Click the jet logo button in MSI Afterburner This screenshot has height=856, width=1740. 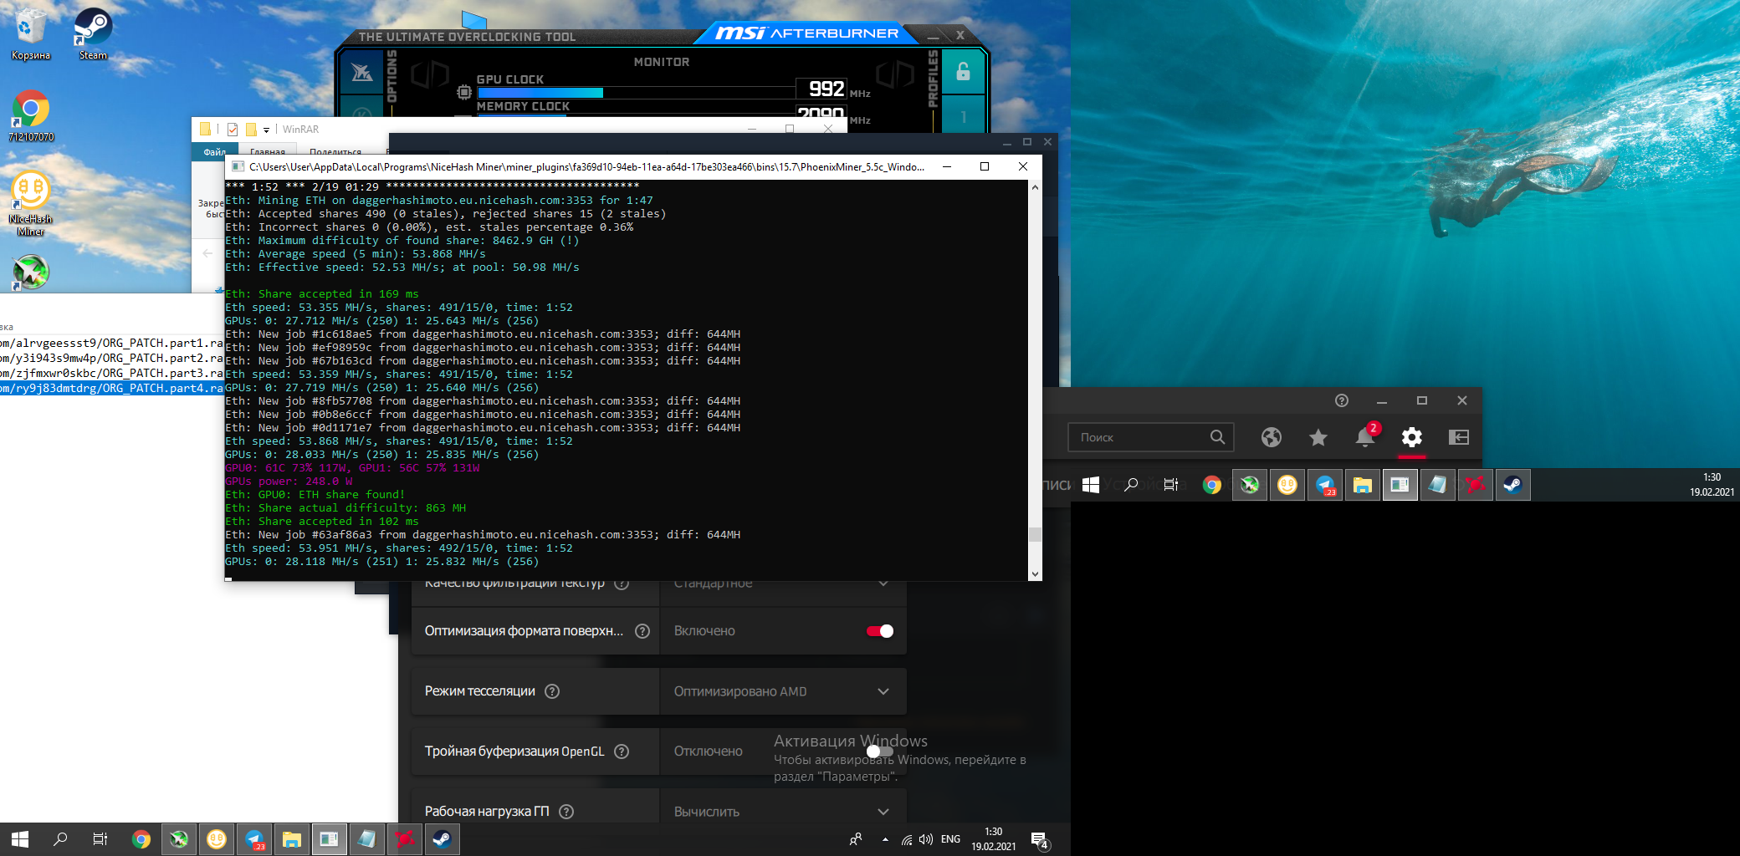(362, 72)
